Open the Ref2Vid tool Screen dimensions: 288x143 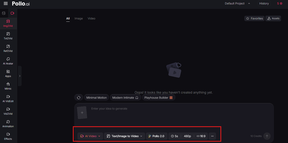pyautogui.click(x=8, y=49)
